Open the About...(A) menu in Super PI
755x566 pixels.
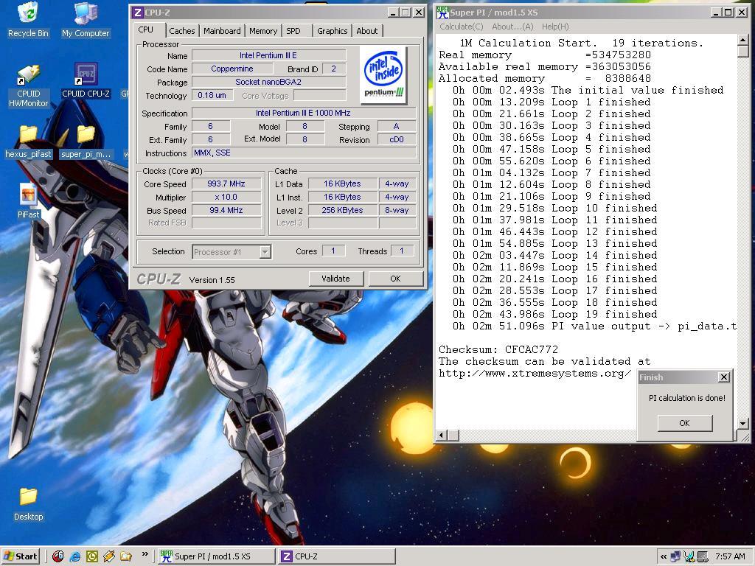513,27
